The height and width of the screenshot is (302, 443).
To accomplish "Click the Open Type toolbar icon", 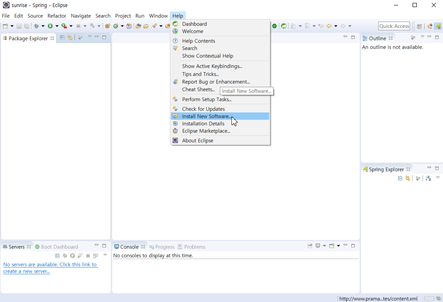I will pos(138,26).
